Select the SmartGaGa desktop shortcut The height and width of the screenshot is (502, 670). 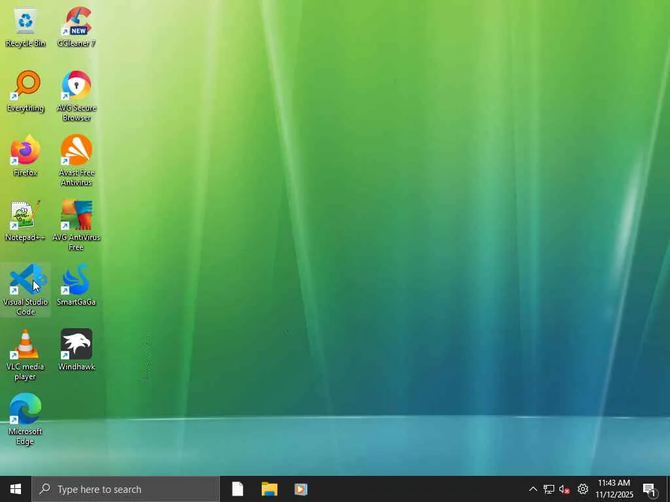pyautogui.click(x=77, y=286)
